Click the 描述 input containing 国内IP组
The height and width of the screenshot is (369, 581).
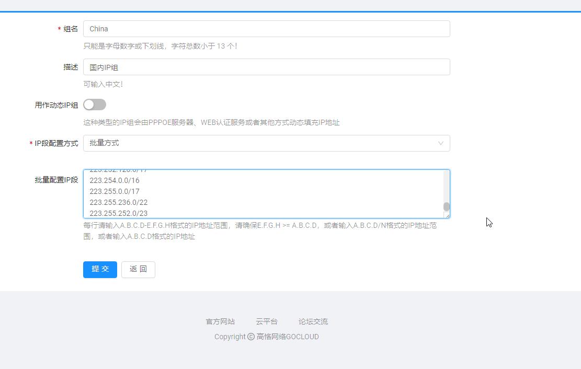coord(266,67)
